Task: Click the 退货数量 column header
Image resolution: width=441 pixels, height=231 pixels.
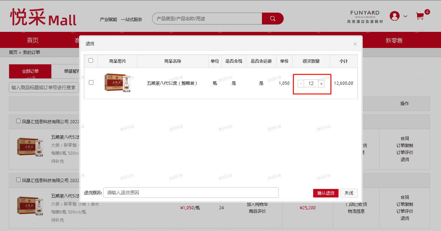Action: pyautogui.click(x=311, y=61)
